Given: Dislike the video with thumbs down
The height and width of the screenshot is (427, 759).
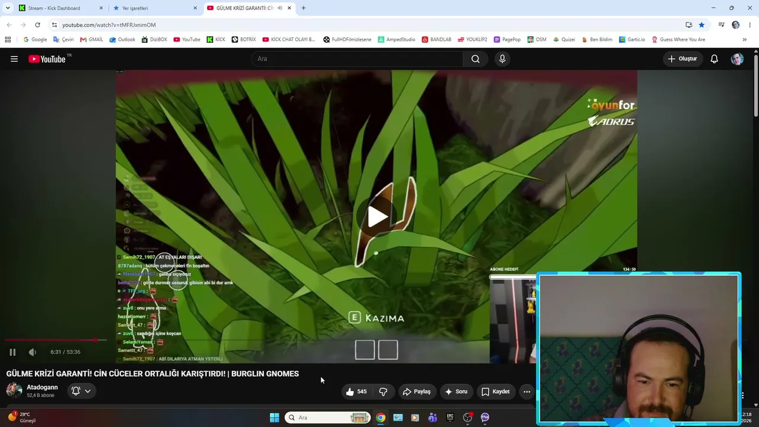Looking at the screenshot, I should [x=383, y=391].
